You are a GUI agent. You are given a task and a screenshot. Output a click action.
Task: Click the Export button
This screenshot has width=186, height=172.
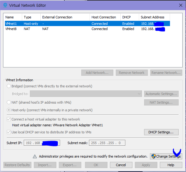pyautogui.click(x=70, y=165)
